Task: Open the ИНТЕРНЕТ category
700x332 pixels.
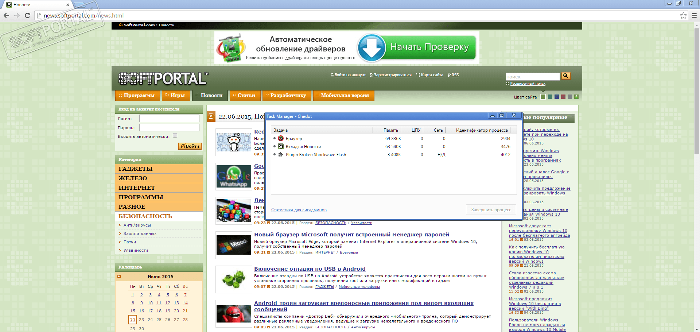Action: 159,188
